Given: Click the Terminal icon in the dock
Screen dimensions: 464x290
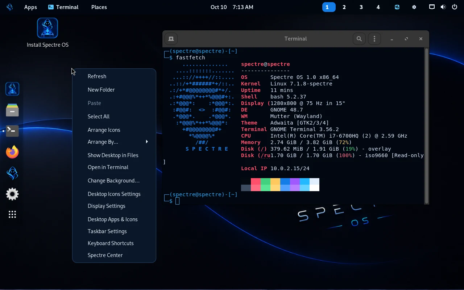Looking at the screenshot, I should click(x=12, y=131).
